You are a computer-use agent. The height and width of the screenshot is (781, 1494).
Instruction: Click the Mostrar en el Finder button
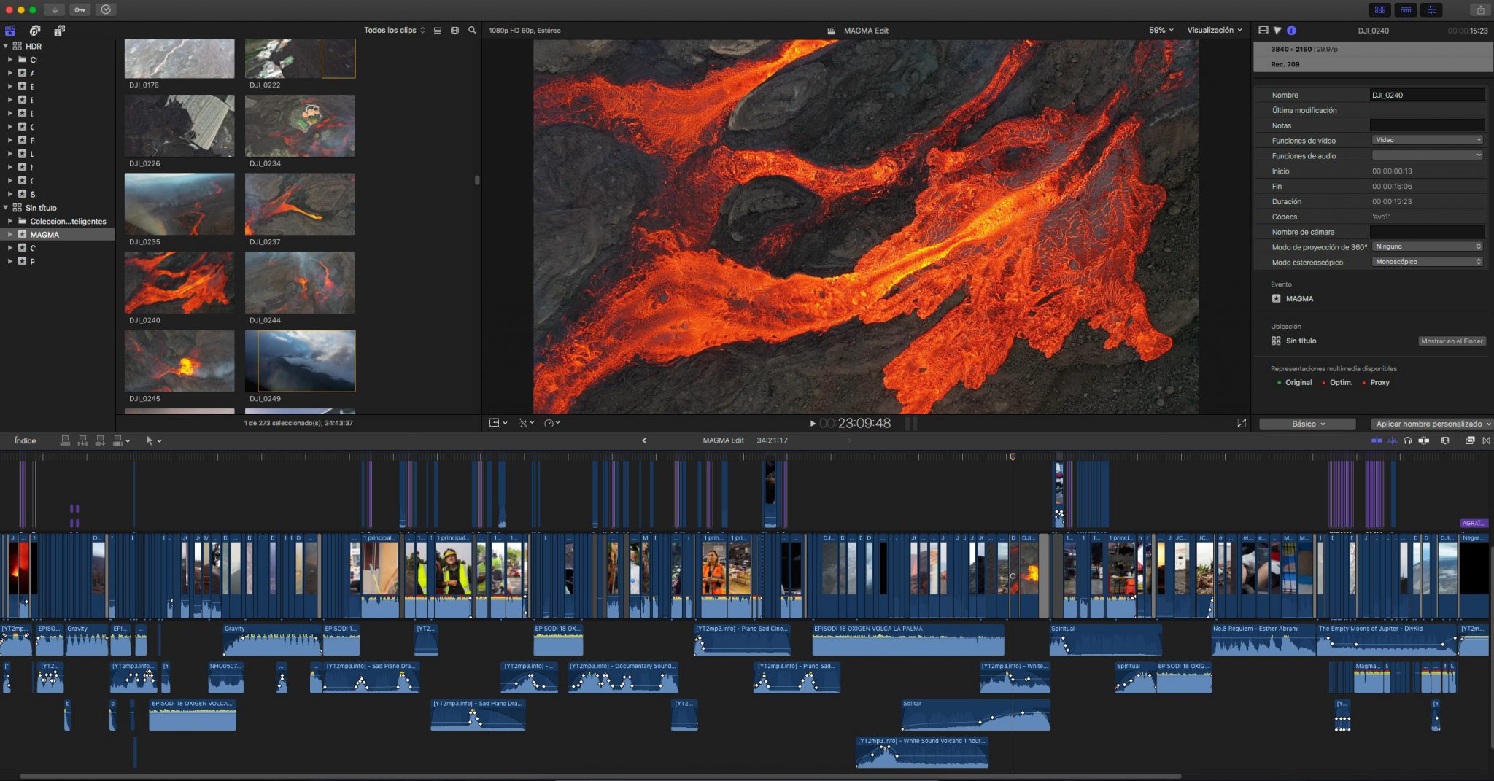point(1453,341)
